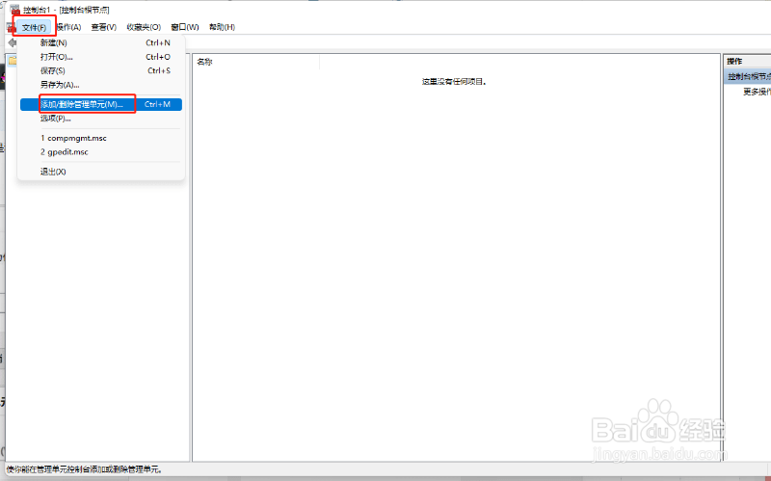Open the 查看(V) menu
Screen dimensions: 771x481
point(104,27)
